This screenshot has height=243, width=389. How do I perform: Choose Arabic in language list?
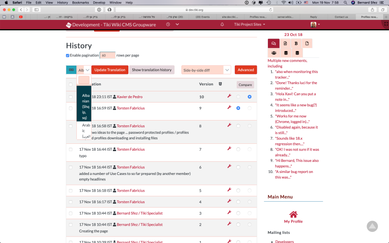click(x=84, y=131)
